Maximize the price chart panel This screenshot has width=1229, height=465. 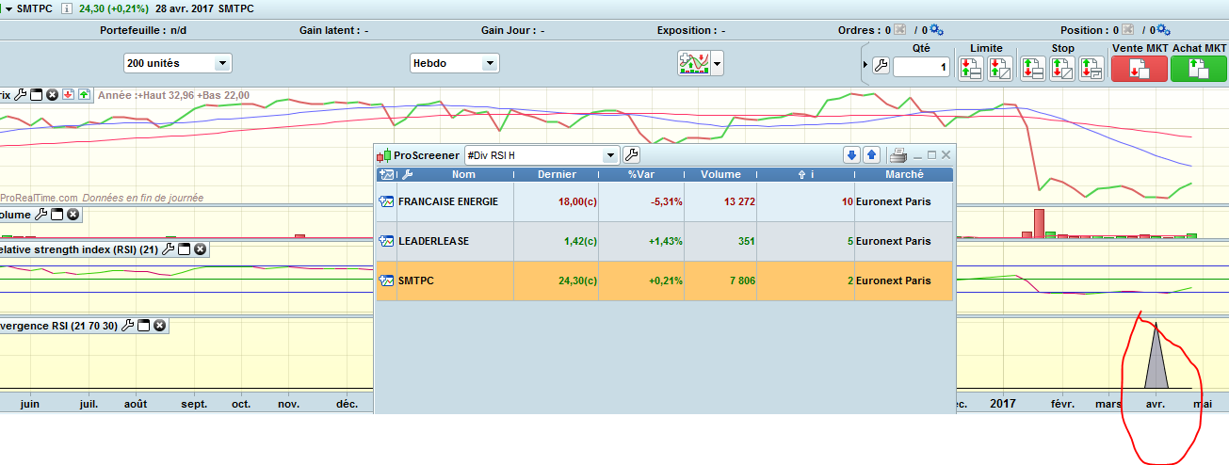click(x=37, y=94)
